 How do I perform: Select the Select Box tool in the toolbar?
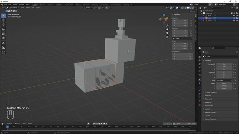point(3,16)
